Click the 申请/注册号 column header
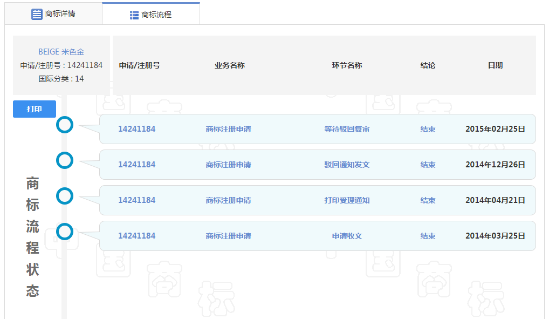This screenshot has height=319, width=549. [139, 65]
